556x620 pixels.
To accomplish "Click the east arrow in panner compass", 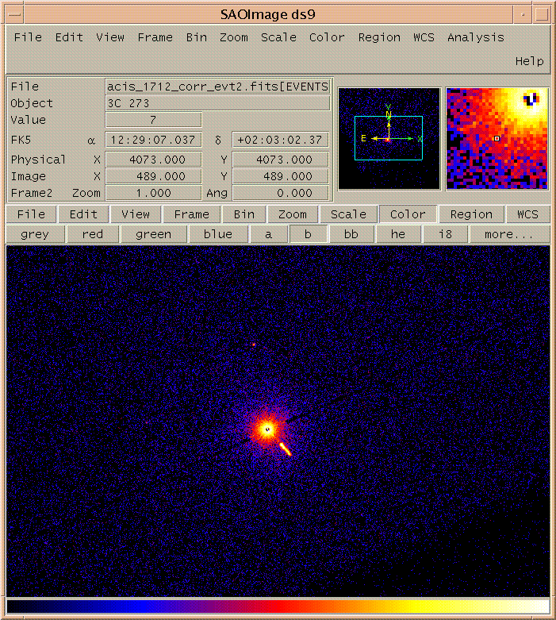I will tap(378, 138).
